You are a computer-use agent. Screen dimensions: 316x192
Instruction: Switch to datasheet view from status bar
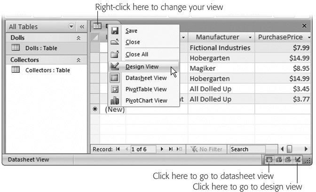pos(269,160)
